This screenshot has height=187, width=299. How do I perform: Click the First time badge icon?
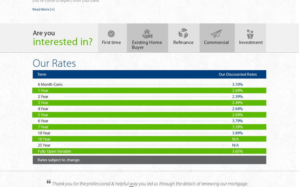click(111, 34)
